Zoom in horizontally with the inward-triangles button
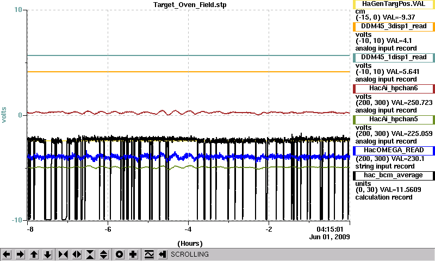This screenshot has height=261, width=435. click(63, 254)
